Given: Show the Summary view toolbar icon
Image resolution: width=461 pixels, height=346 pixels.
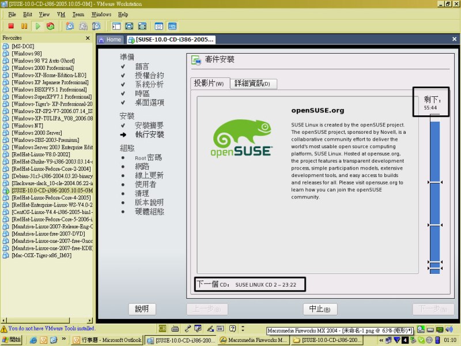Looking at the screenshot, I should coord(159,26).
